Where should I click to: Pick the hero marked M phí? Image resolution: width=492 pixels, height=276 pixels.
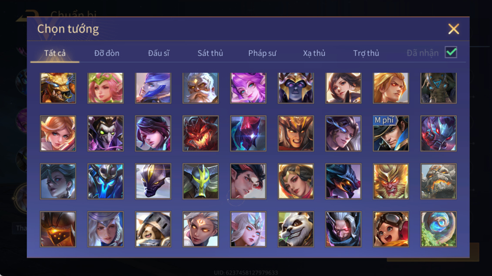coord(391,133)
